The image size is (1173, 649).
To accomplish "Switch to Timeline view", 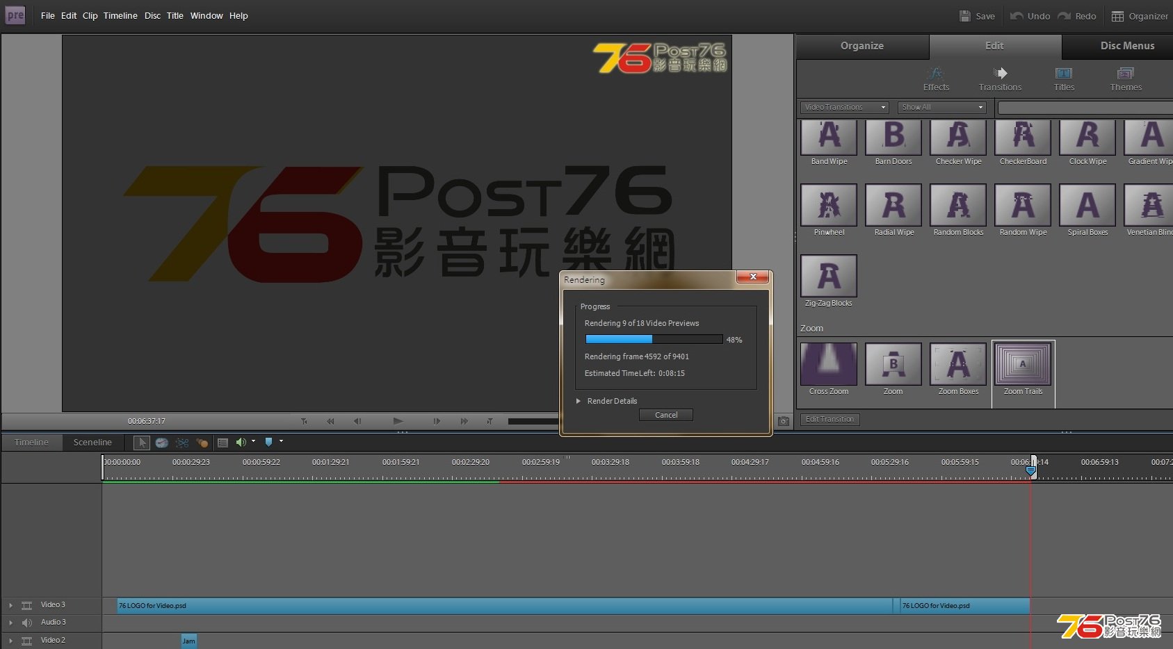I will point(31,442).
